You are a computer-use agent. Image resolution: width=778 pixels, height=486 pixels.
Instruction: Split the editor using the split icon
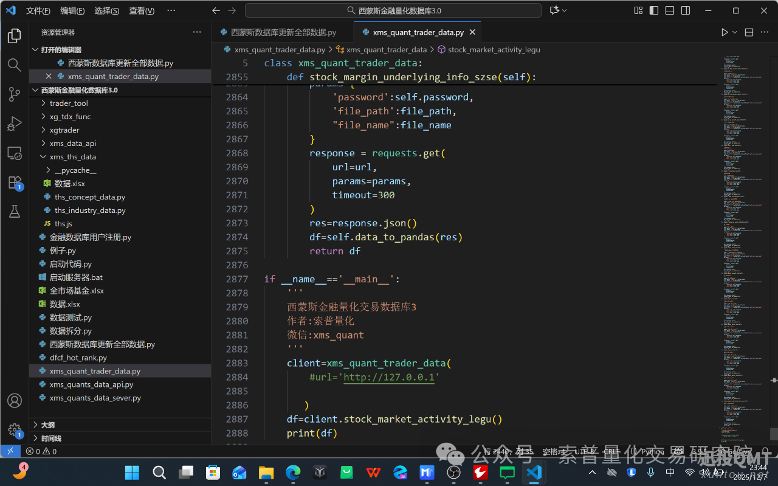point(749,32)
